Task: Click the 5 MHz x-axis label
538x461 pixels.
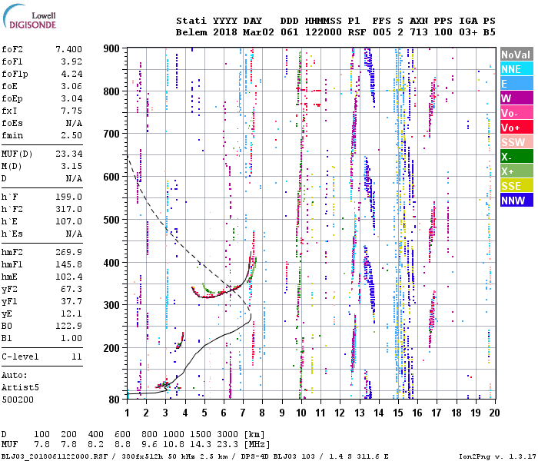Action: (204, 413)
